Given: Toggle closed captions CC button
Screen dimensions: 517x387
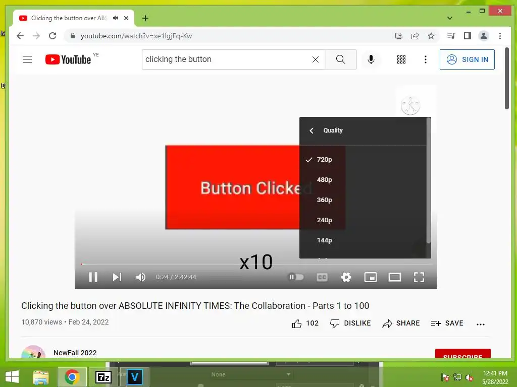Looking at the screenshot, I should [x=322, y=277].
